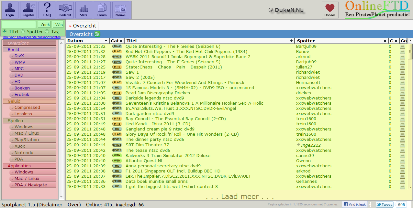This screenshot has width=413, height=208.
Task: Open the Overzicht RSS feed icon
Action: pos(97,34)
